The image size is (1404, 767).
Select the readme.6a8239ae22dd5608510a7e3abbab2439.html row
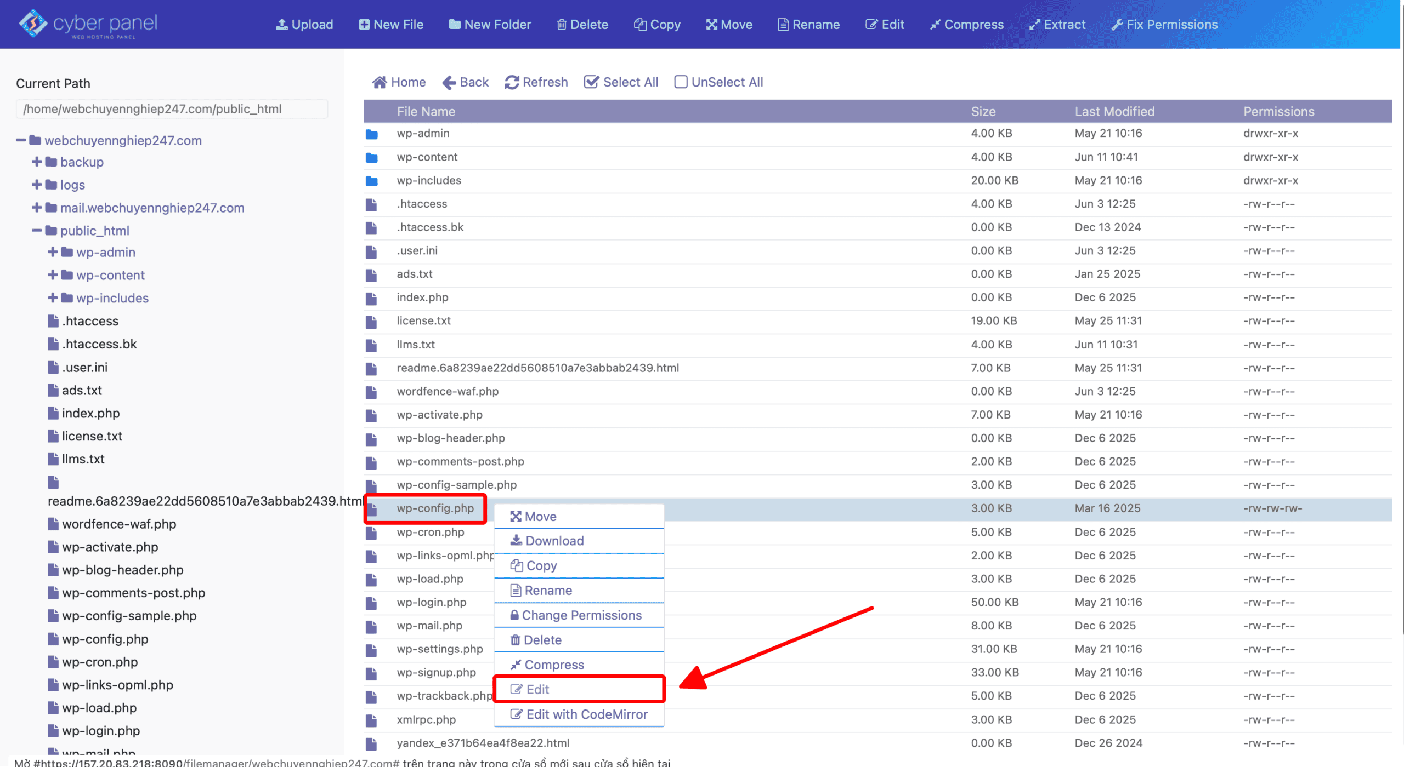[877, 368]
